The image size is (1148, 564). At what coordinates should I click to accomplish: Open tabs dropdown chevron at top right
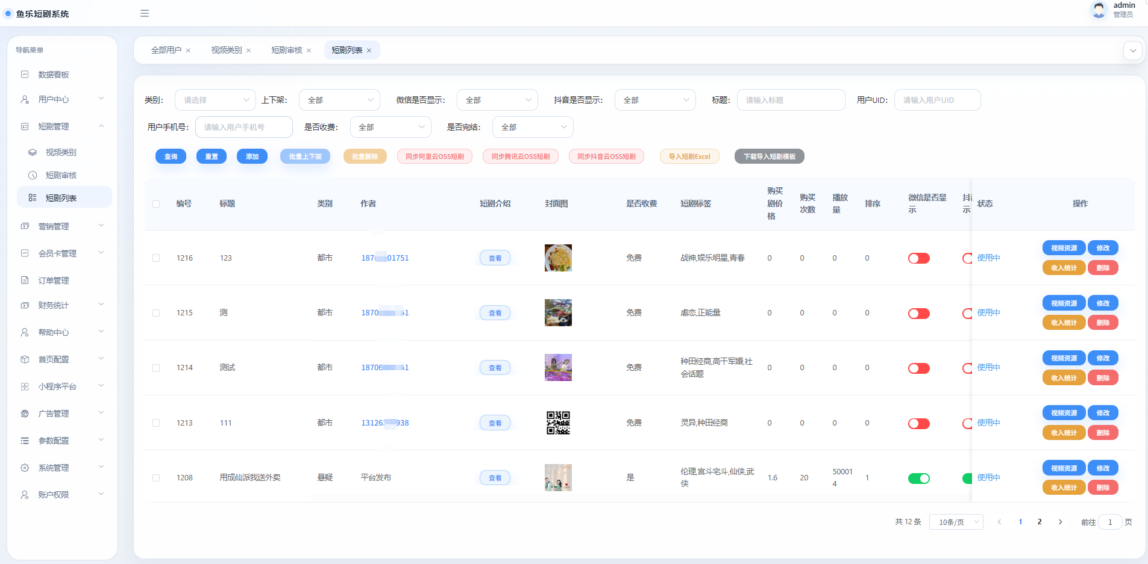tap(1133, 51)
